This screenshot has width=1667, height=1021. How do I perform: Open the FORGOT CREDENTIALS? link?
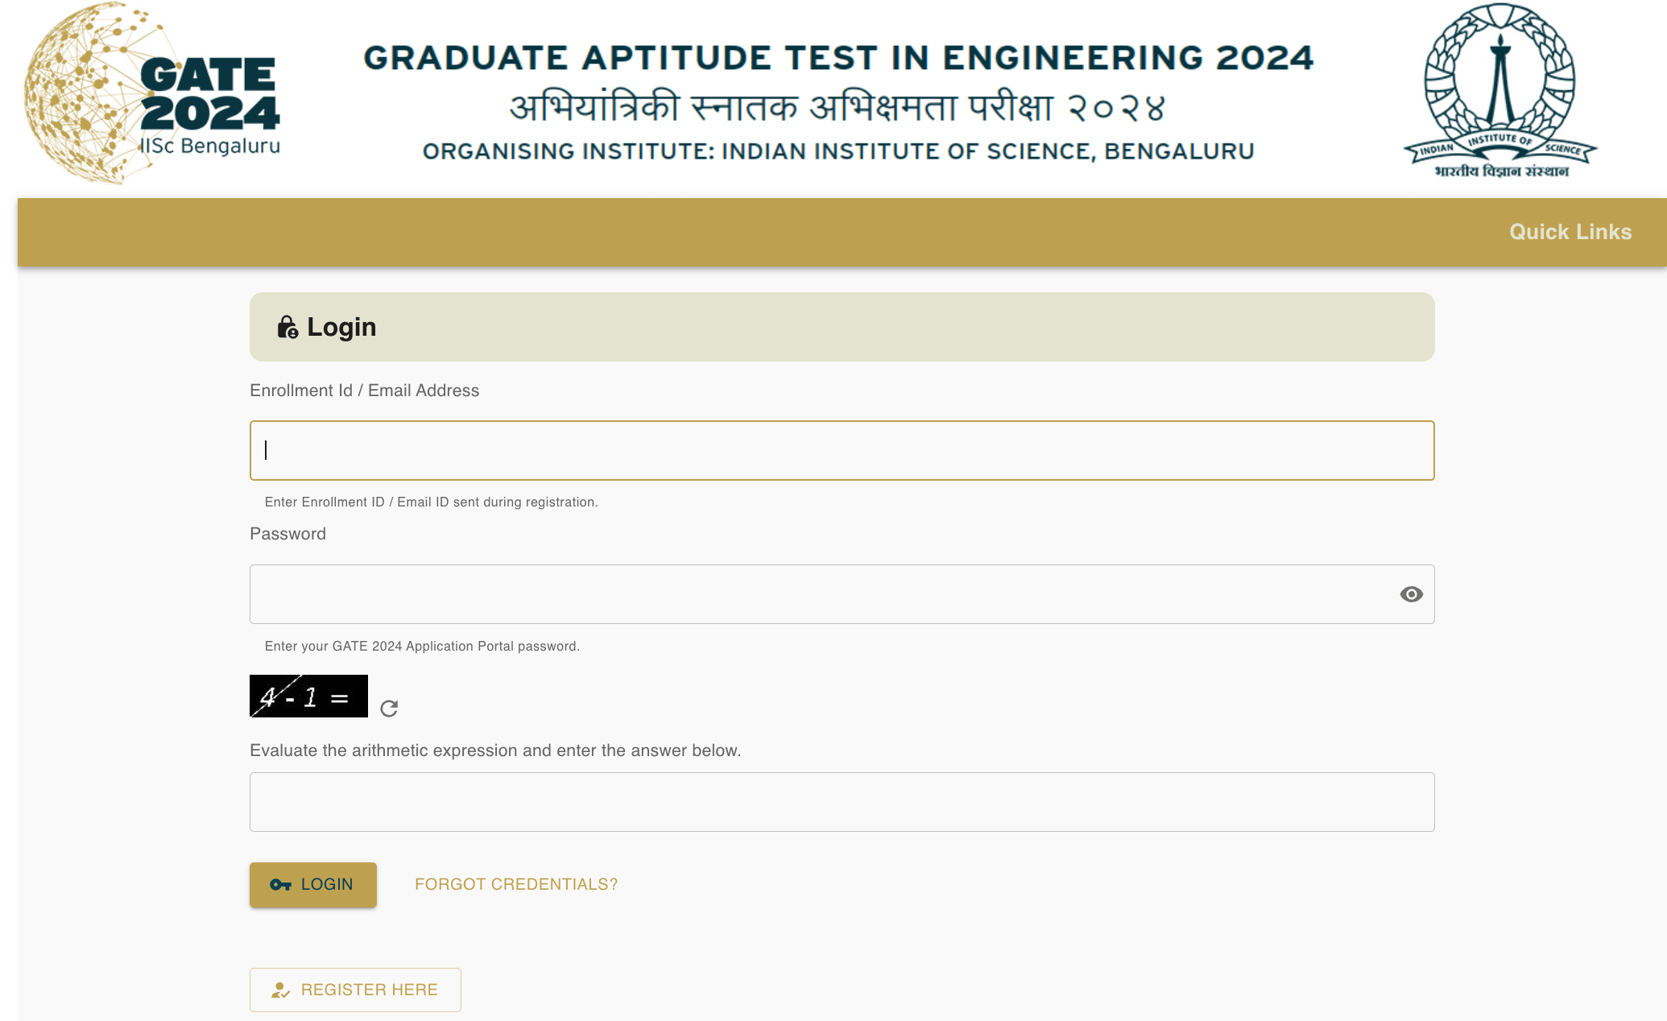(x=516, y=884)
